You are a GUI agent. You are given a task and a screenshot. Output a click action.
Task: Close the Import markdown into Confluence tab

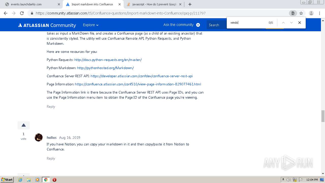(x=120, y=4)
